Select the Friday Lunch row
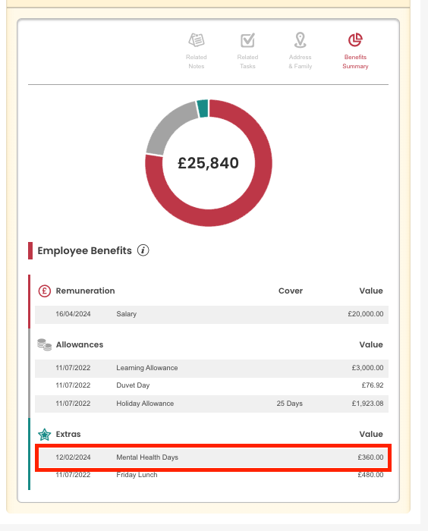The image size is (428, 531). click(x=212, y=475)
